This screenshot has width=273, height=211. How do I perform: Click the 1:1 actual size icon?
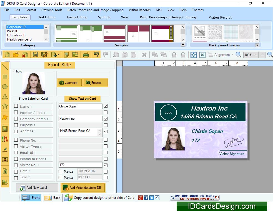(x=202, y=55)
